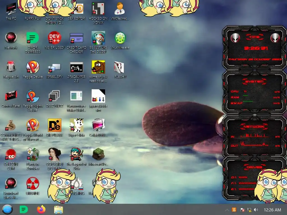Open the Ransomware Maker Build shortcut

point(77,101)
